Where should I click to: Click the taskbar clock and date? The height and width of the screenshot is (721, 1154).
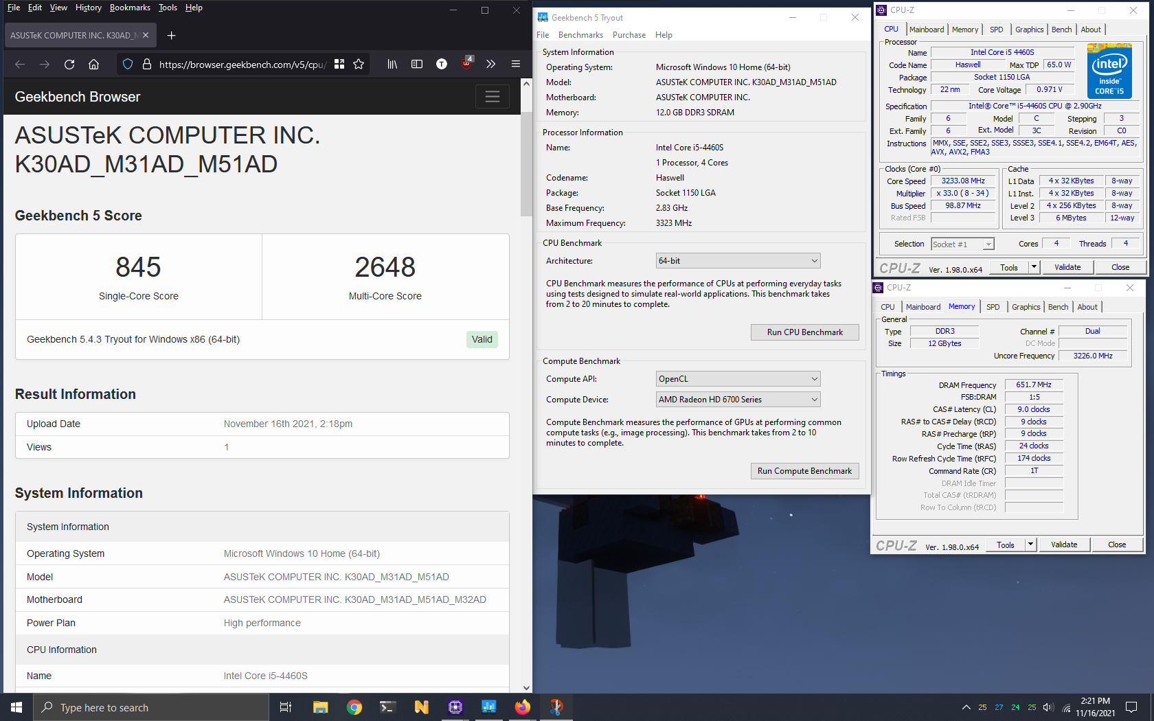click(1095, 707)
